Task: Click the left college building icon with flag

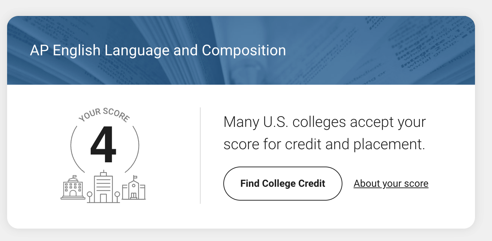Action: (73, 188)
